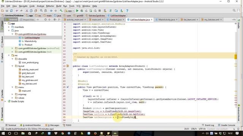Viewport: 243px width, 136px height.
Task: Click the Replace icon in toolbar
Action: (46, 11)
